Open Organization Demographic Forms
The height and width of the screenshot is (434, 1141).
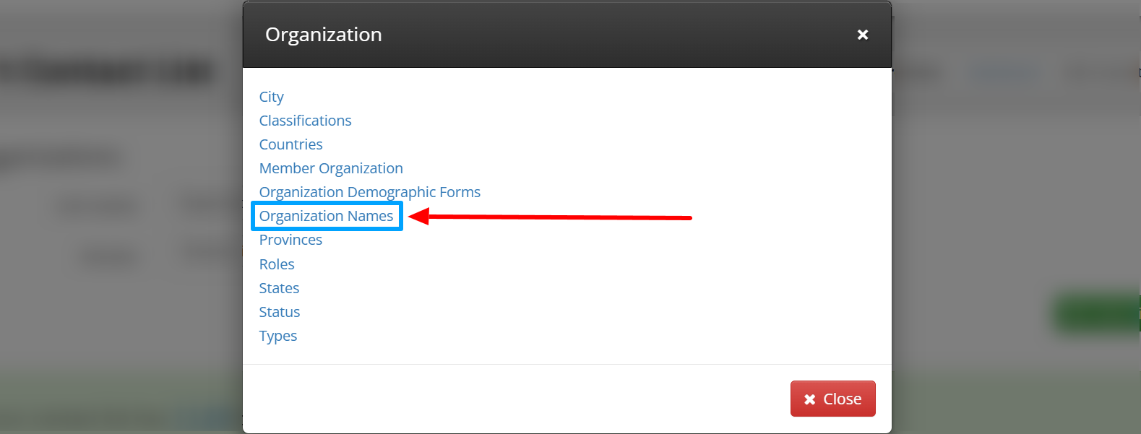click(369, 192)
